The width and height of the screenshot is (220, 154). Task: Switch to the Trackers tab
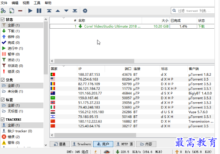(82, 144)
